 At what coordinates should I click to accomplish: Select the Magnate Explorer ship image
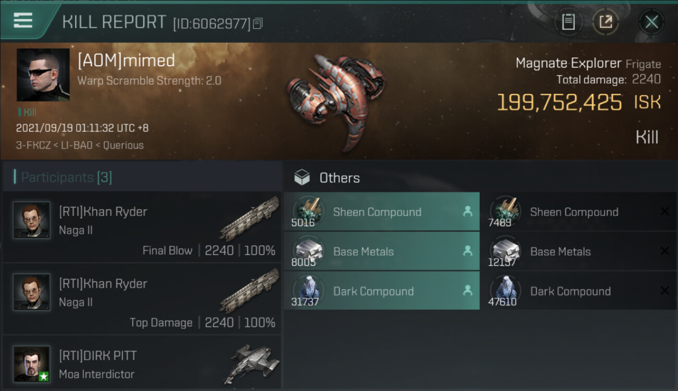[336, 99]
